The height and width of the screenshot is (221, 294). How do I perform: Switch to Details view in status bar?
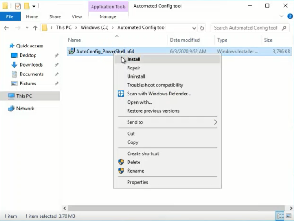coord(280,216)
